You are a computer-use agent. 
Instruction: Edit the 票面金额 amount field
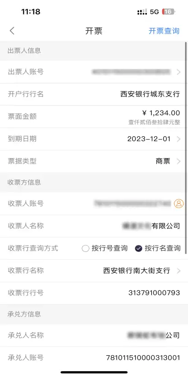click(x=94, y=116)
